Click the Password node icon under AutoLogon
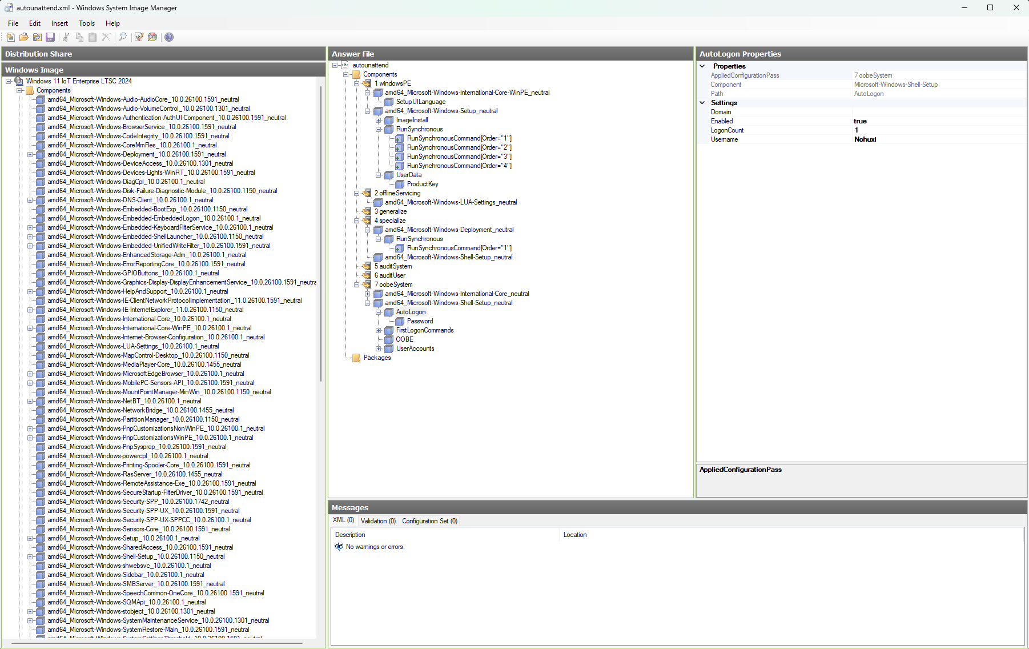 (400, 321)
